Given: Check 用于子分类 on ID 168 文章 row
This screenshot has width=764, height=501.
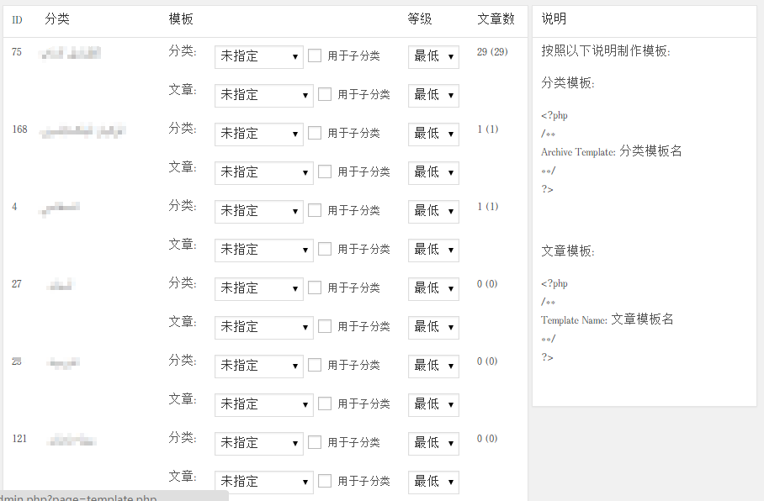Looking at the screenshot, I should 325,171.
